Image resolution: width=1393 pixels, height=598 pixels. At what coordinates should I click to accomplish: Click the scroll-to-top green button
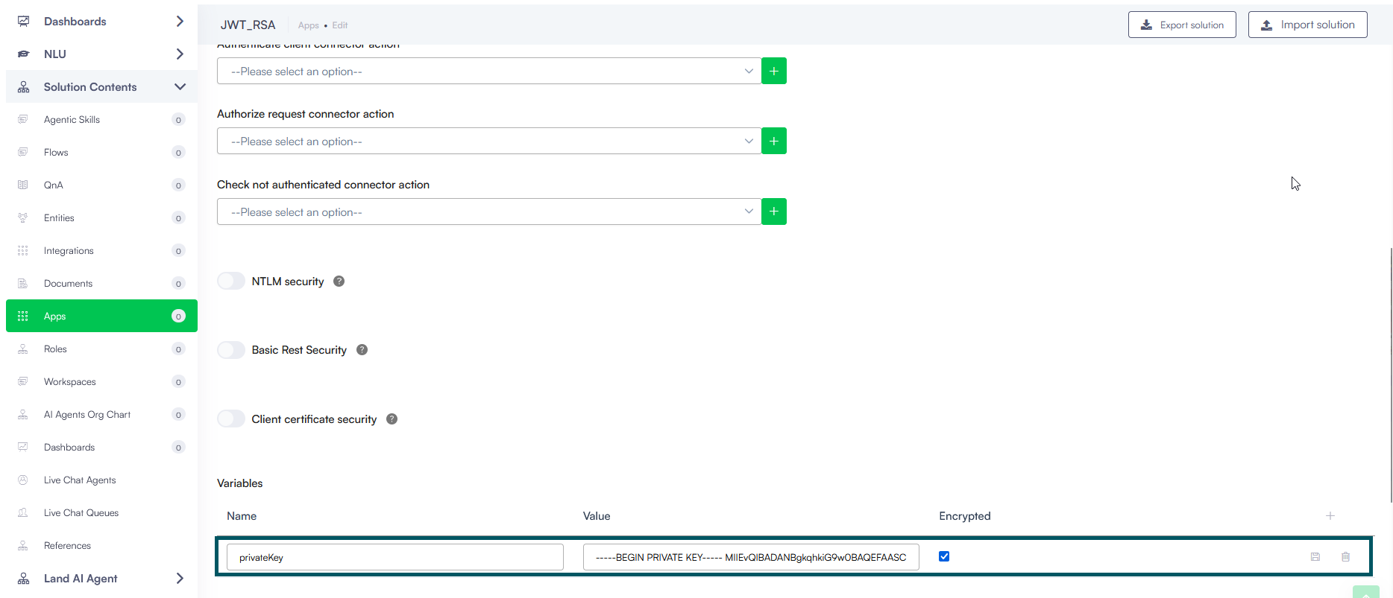tap(1366, 592)
